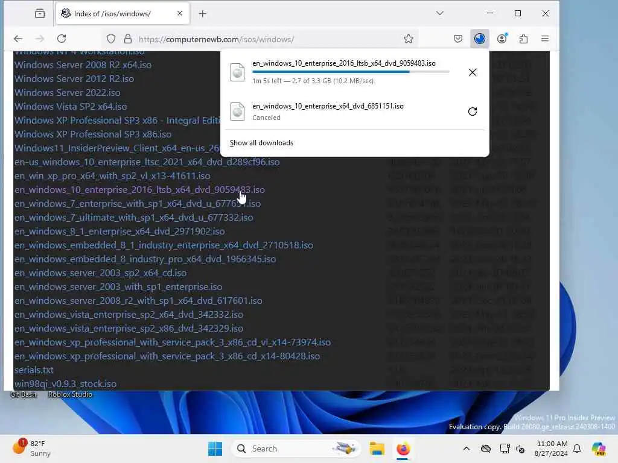
Task: Bookmark this page with star icon
Action: 409,39
